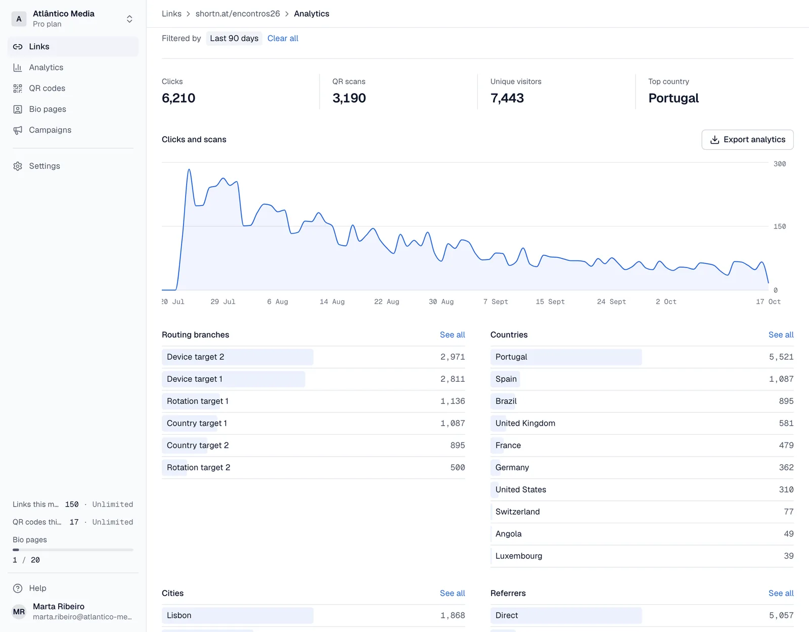Select Spain in Countries list
This screenshot has width=809, height=632.
pos(642,379)
